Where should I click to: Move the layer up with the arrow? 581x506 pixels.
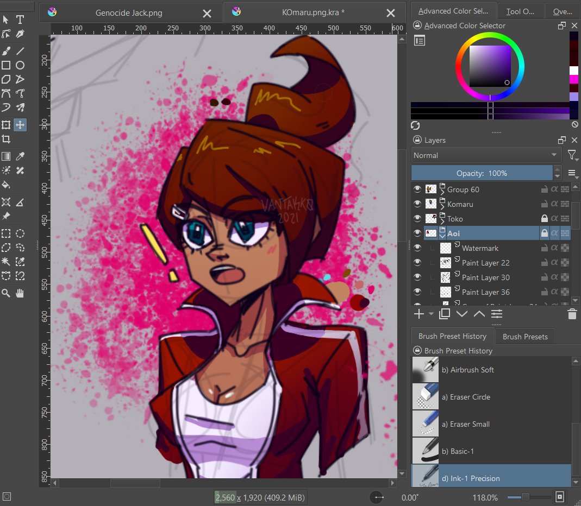tap(479, 314)
